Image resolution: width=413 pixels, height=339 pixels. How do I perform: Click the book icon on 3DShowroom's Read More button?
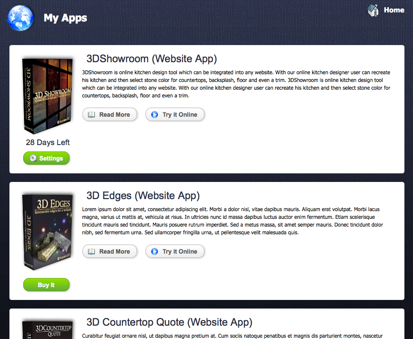[x=91, y=114]
